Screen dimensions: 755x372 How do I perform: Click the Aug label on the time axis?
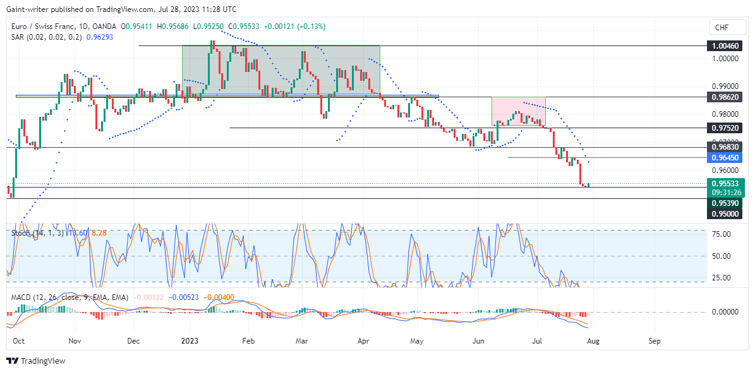[x=593, y=340]
